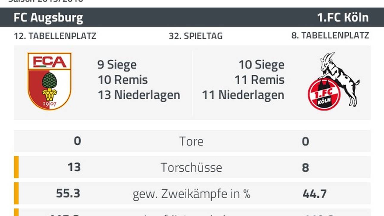Select the Torschüsse statistic row
This screenshot has height=216, width=384.
point(192,167)
